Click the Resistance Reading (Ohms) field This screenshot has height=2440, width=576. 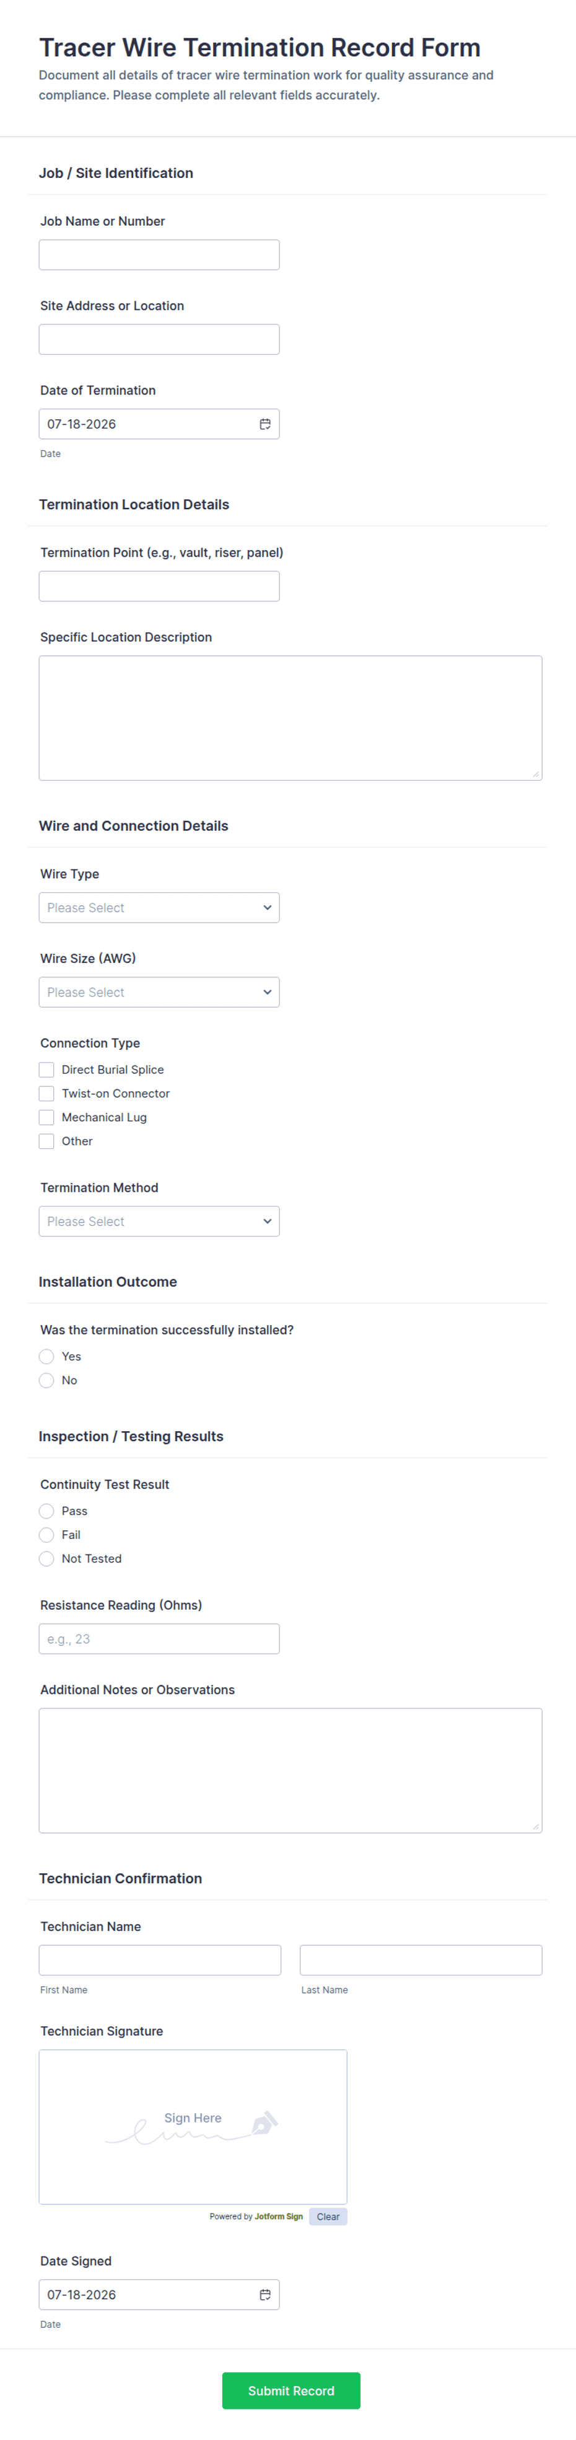159,1639
